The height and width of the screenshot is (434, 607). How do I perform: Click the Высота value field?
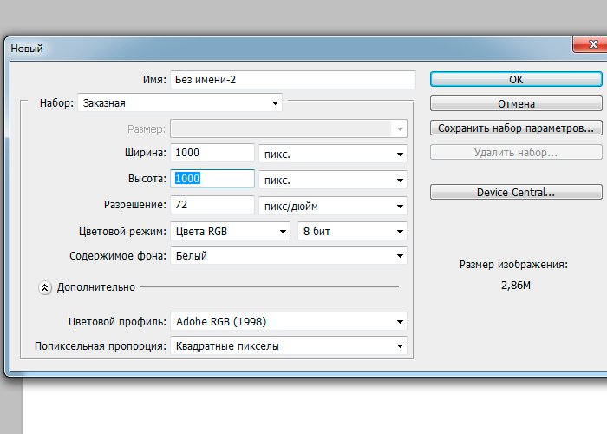pos(213,179)
